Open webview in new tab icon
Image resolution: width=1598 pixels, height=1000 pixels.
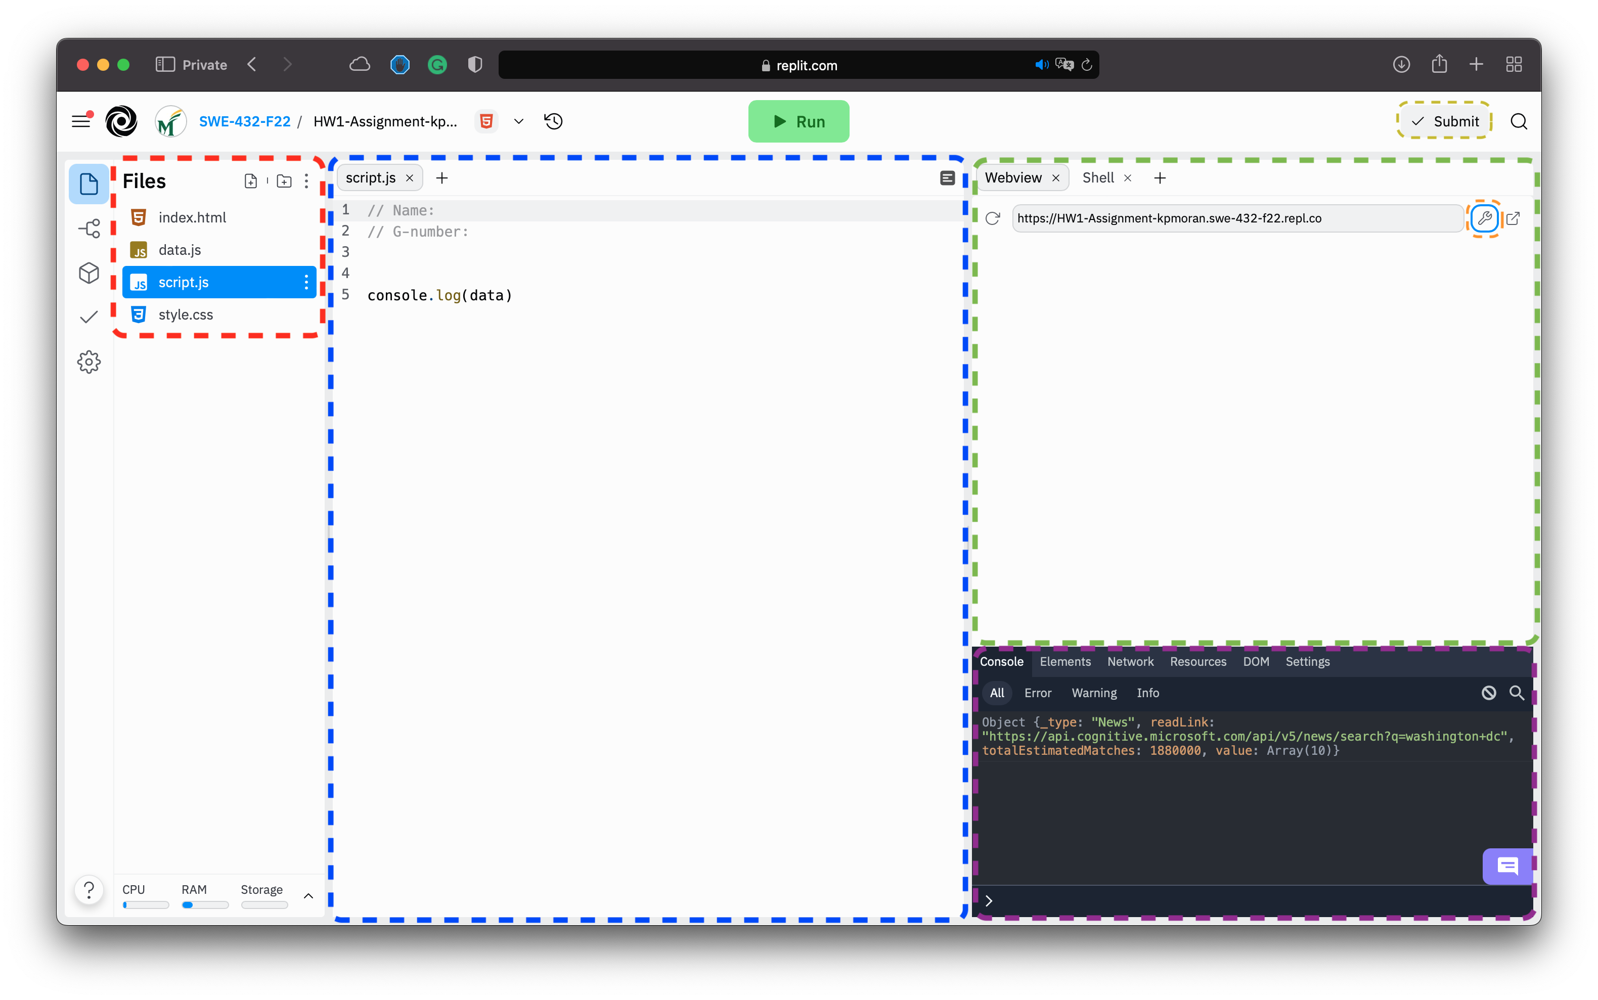pos(1513,218)
